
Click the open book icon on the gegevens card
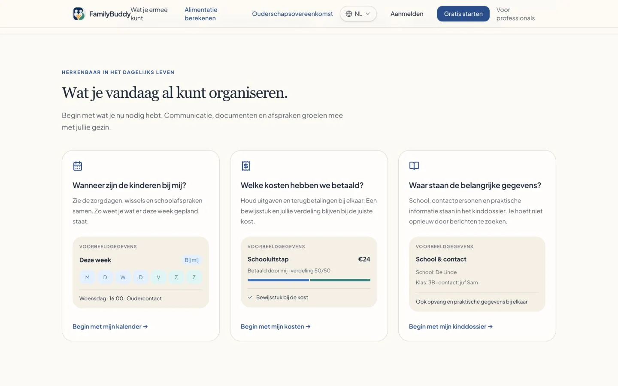(414, 166)
